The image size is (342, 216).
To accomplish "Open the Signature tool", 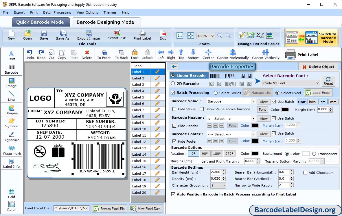I will pyautogui.click(x=11, y=137).
